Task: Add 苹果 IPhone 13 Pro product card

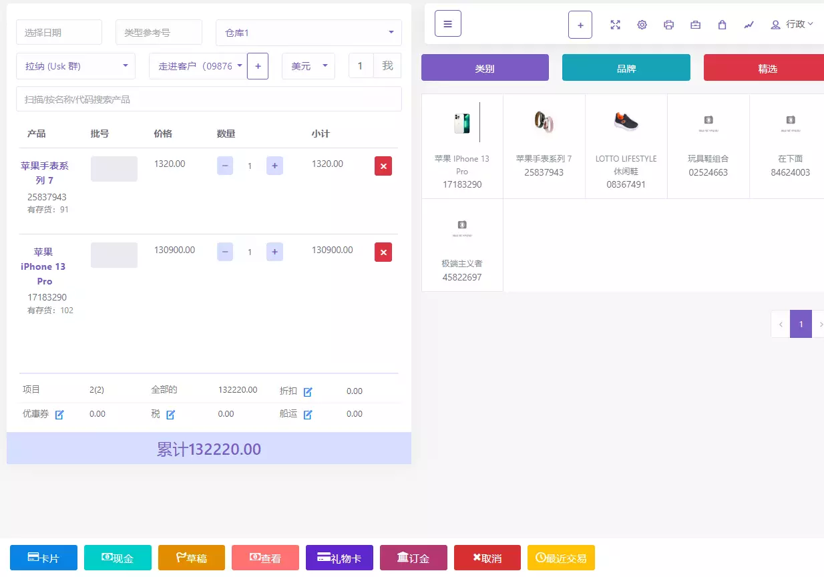Action: click(462, 146)
